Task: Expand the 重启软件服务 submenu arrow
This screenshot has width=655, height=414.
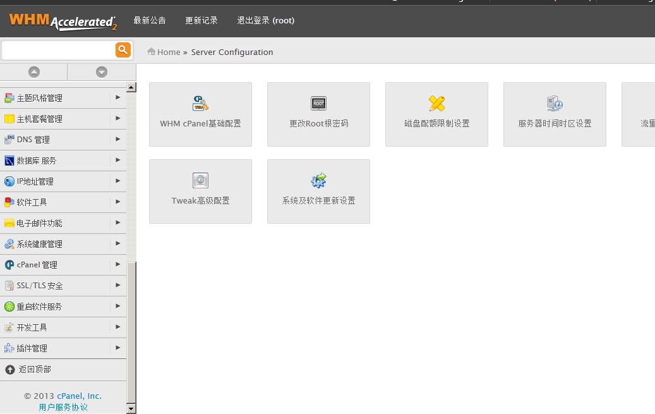Action: pos(118,306)
